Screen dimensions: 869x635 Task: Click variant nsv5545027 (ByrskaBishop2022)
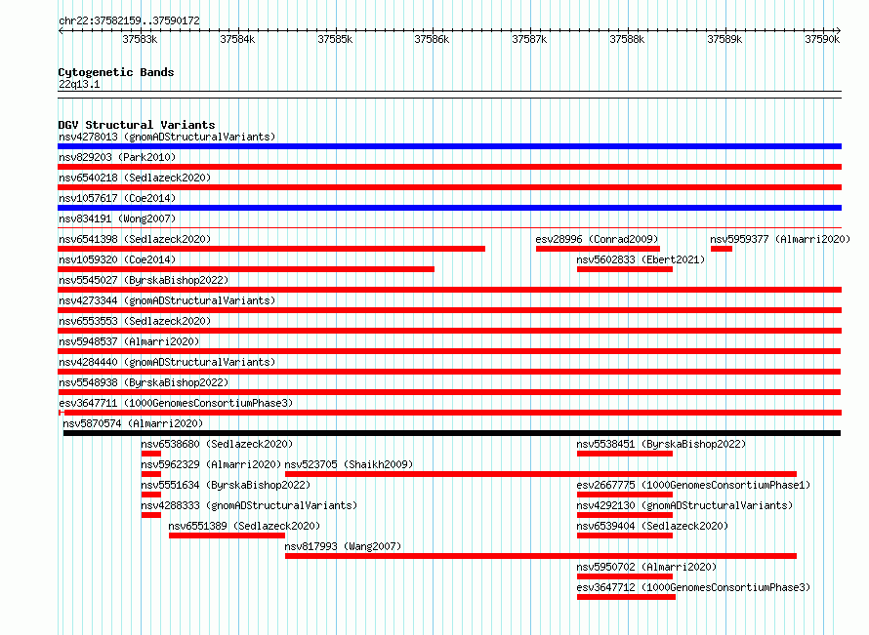coord(144,280)
